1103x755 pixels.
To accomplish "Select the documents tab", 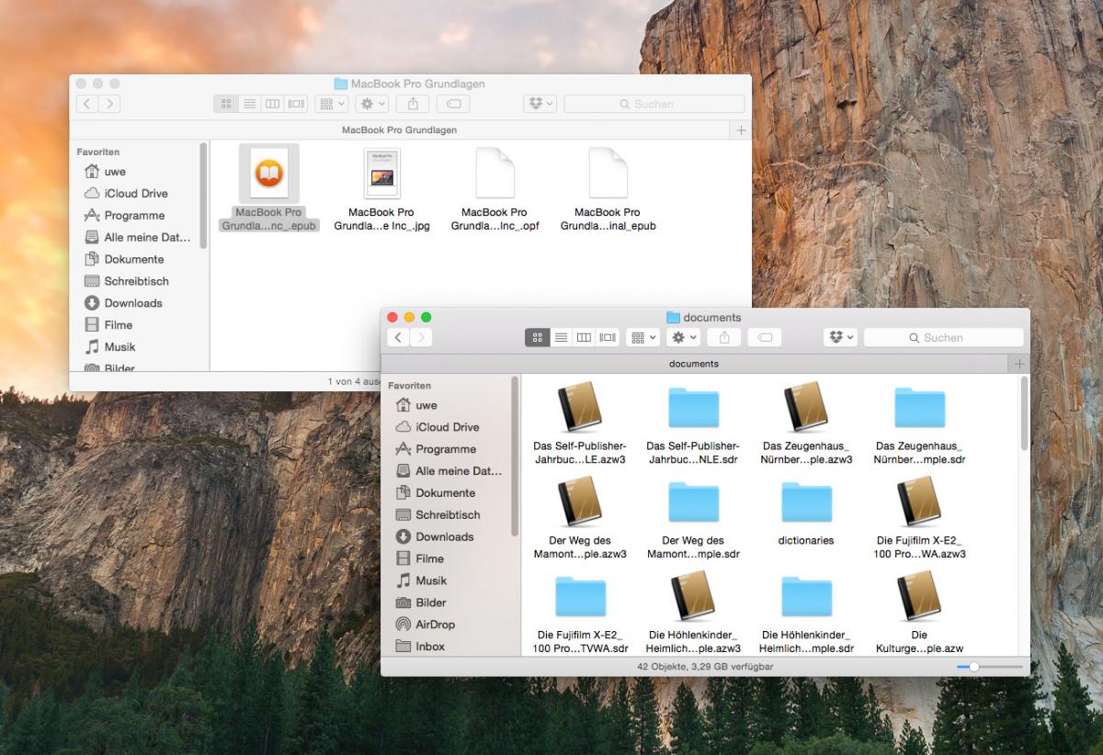I will (695, 364).
